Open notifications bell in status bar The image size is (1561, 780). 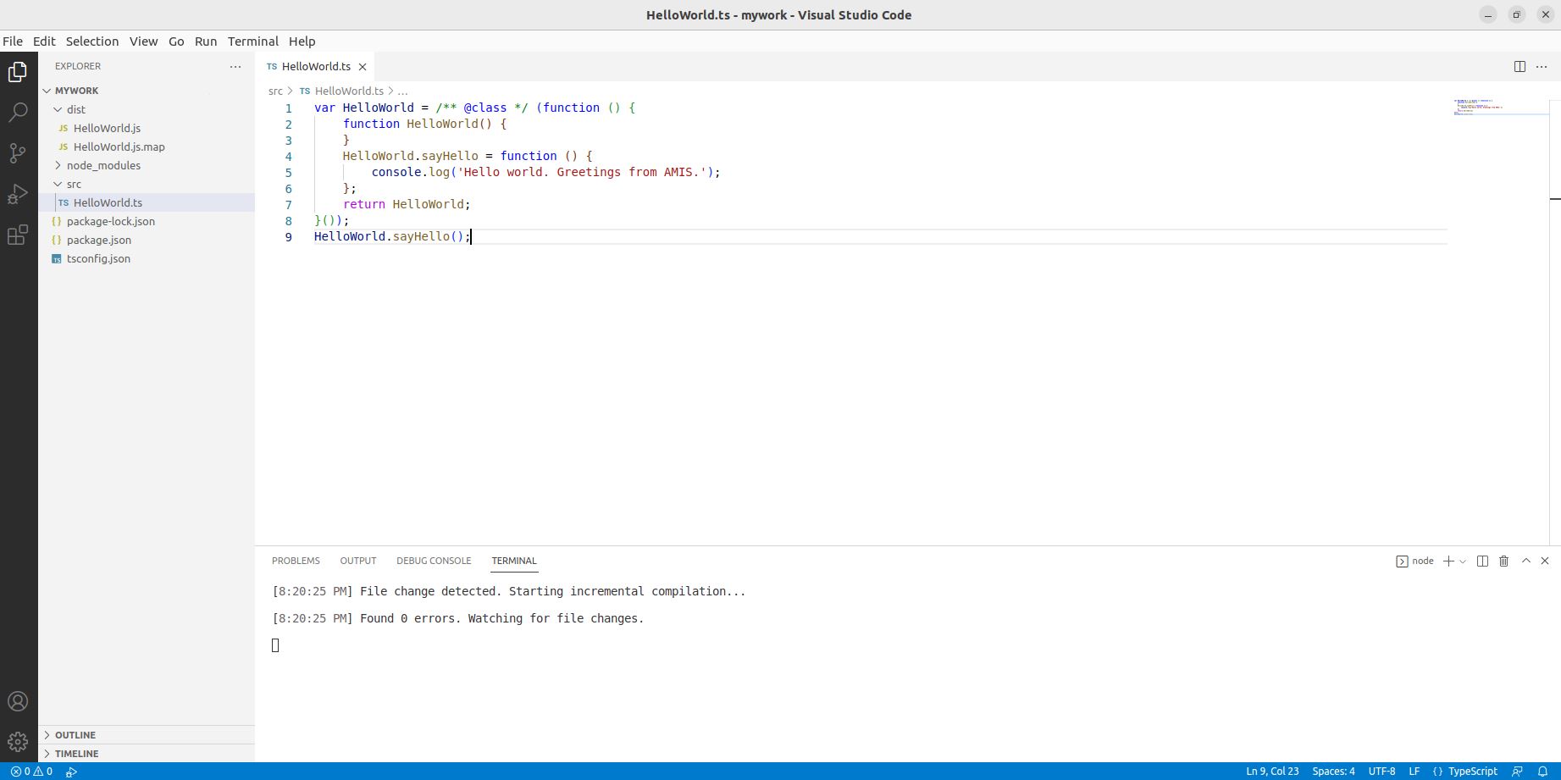[x=1542, y=771]
